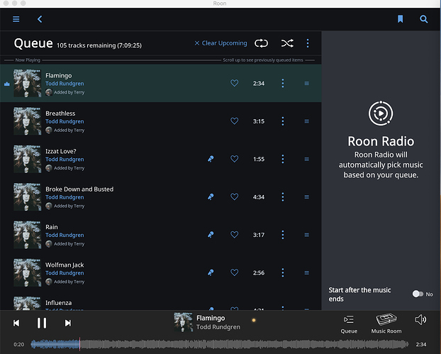
Task: Open the queue header three-dot menu
Action: (x=308, y=43)
